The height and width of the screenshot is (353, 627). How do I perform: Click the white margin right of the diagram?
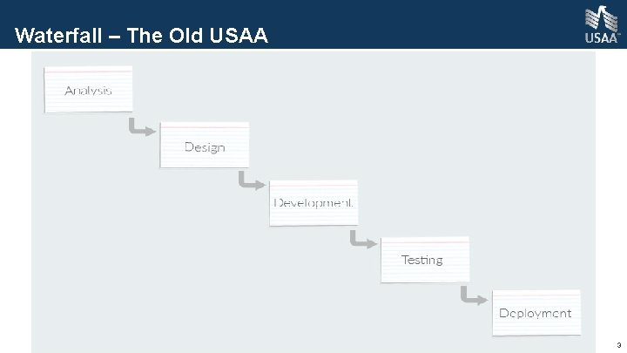tap(610, 200)
